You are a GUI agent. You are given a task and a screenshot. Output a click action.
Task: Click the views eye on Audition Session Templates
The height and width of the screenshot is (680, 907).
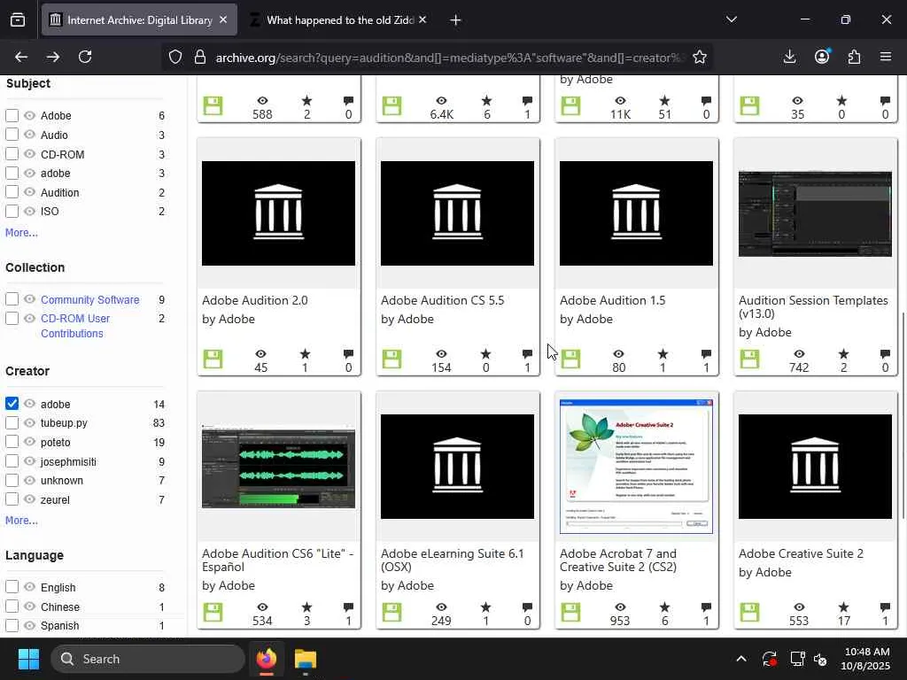tap(799, 354)
